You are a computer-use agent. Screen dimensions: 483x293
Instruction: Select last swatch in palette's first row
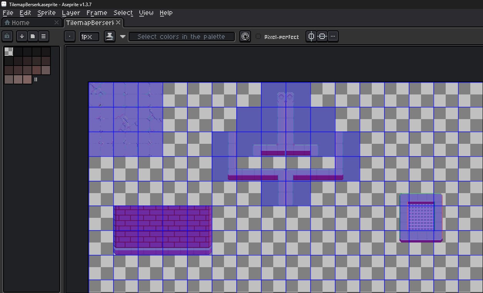[46, 52]
